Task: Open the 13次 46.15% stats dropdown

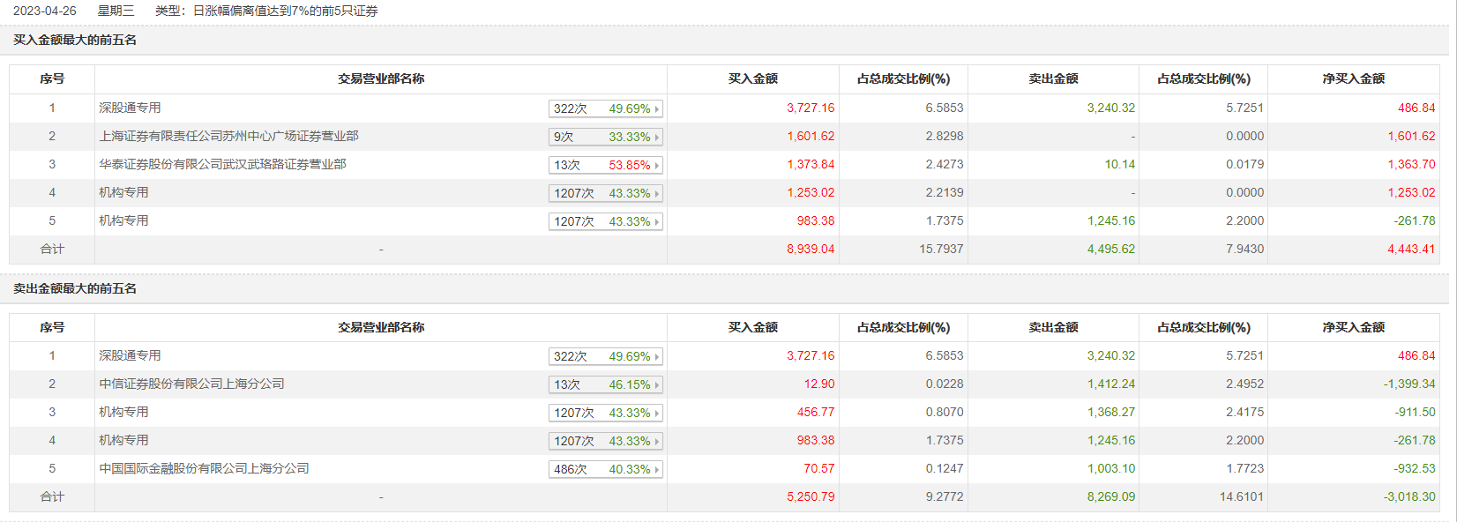Action: click(x=605, y=384)
